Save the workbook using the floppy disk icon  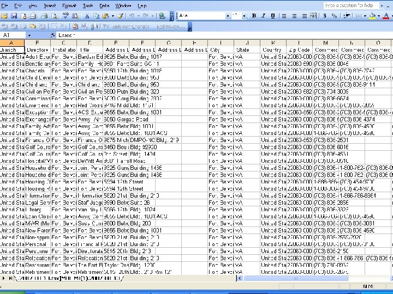[x=14, y=16]
